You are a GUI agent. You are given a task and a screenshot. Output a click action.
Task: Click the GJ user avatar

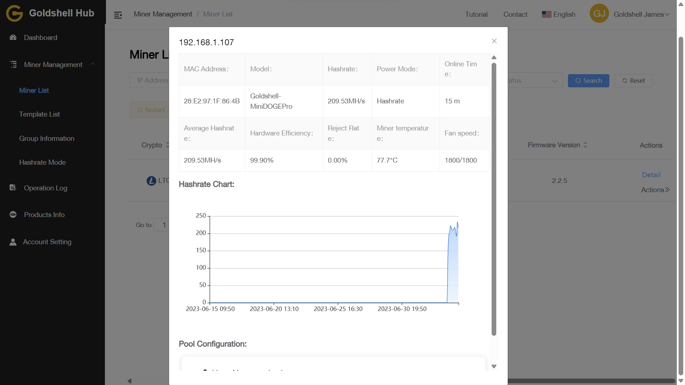(x=599, y=14)
